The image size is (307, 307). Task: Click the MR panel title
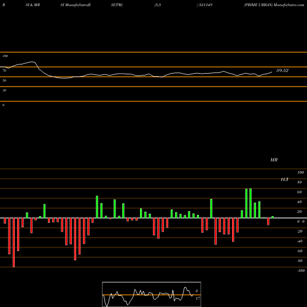point(274,160)
